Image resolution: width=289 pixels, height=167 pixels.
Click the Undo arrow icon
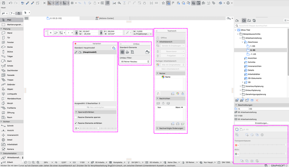coord(10,3)
